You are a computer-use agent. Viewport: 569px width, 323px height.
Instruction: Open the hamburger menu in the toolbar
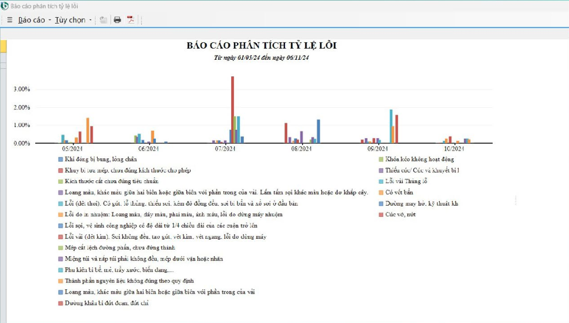coord(10,20)
